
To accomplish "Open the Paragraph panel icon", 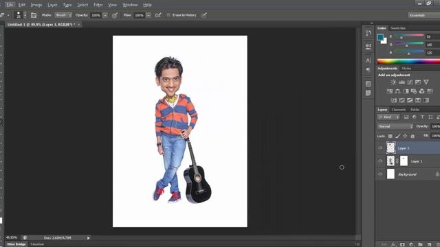I will pyautogui.click(x=368, y=69).
